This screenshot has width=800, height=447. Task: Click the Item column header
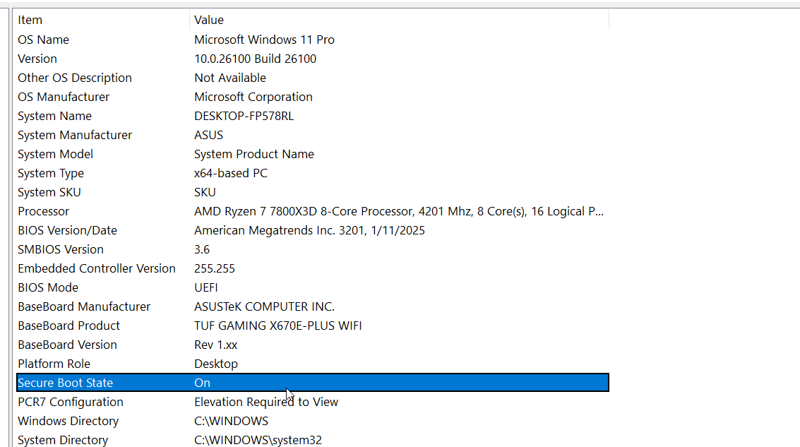pos(30,20)
